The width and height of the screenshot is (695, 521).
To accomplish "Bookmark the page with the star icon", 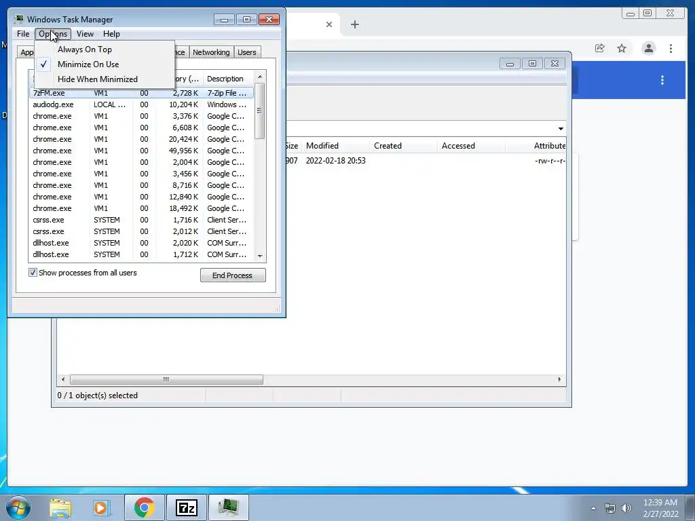I will (x=622, y=48).
